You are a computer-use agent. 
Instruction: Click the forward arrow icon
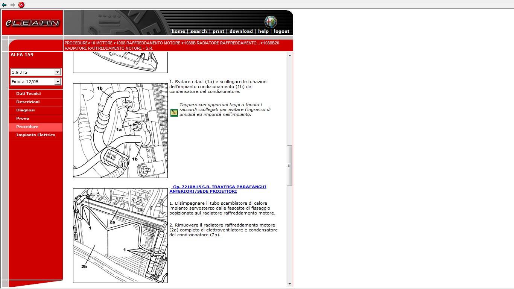pyautogui.click(x=13, y=5)
